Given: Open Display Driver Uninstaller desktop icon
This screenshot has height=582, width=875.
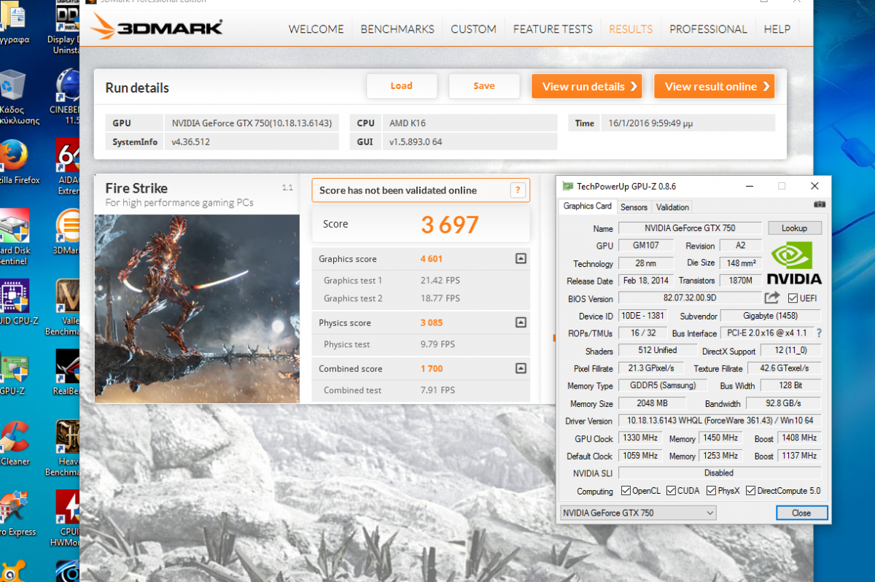Looking at the screenshot, I should point(67,26).
